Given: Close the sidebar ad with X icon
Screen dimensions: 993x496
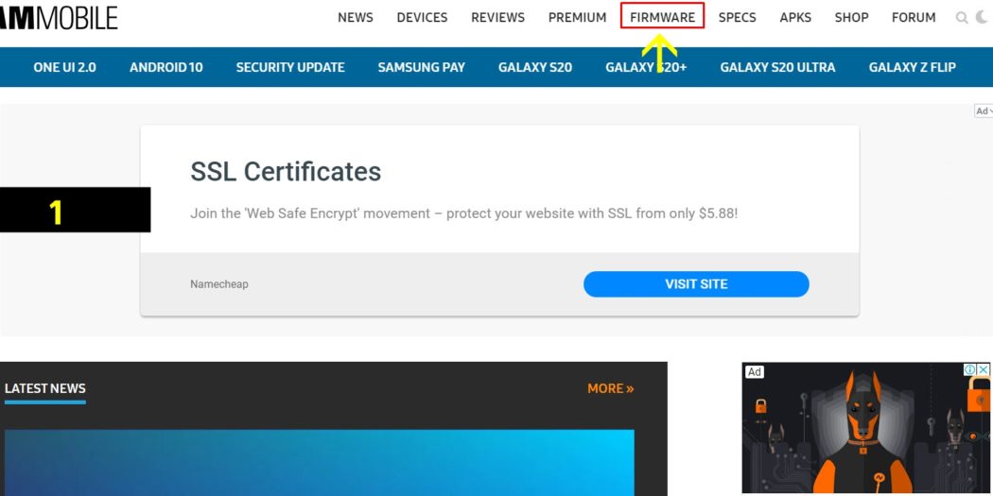Looking at the screenshot, I should coord(984,369).
